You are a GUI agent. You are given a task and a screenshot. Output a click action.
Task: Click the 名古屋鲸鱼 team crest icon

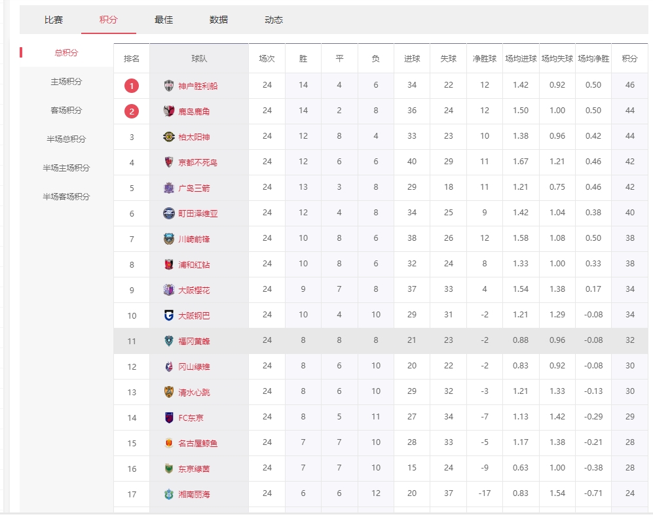tap(169, 443)
